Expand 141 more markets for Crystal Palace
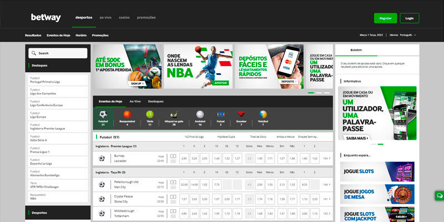This screenshot has width=444, height=222. [x=326, y=199]
